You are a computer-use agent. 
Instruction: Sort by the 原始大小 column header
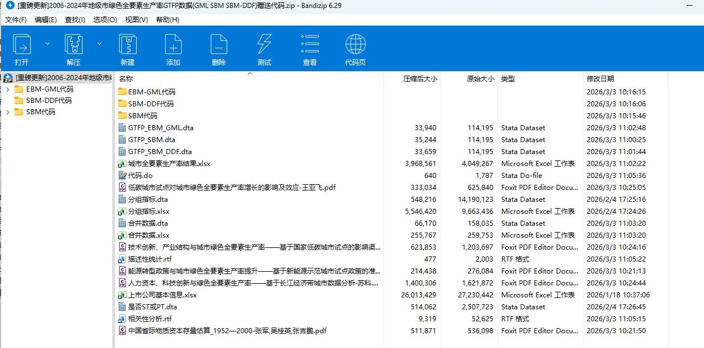[469, 79]
